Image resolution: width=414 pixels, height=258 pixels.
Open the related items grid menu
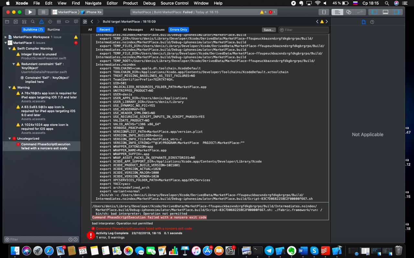(x=85, y=22)
